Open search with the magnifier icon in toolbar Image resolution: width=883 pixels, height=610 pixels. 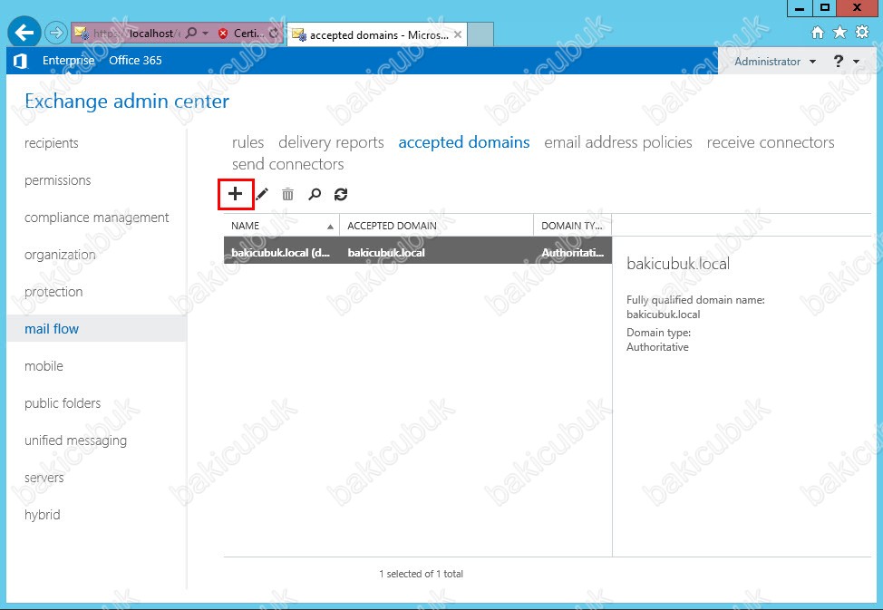pyautogui.click(x=315, y=194)
